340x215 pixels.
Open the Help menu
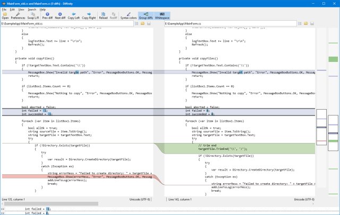42,10
